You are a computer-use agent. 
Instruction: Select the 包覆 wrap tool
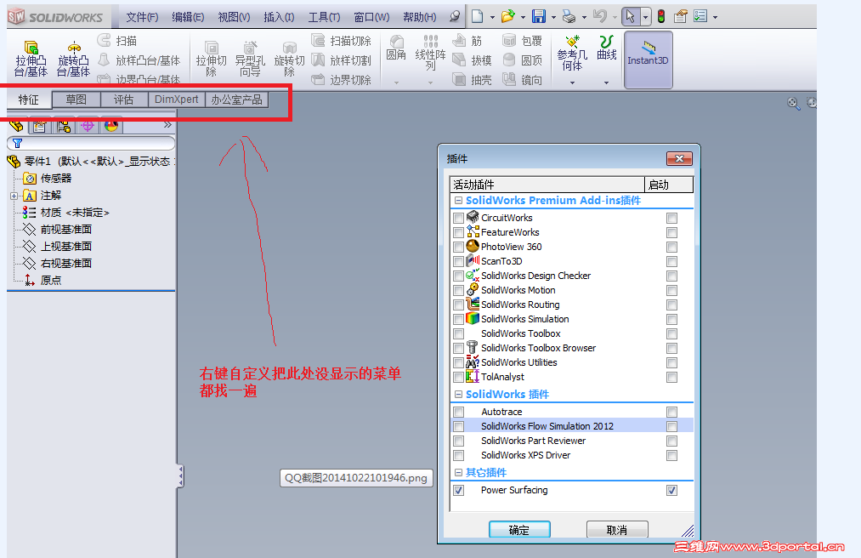coord(522,41)
